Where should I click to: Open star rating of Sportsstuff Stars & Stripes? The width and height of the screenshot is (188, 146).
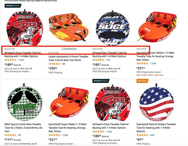(x=142, y=135)
